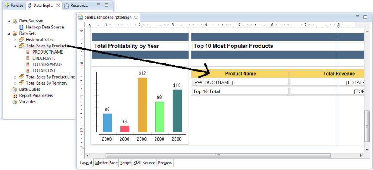Click the Historical Sales data set icon
Screen dimensions: 373x170
point(22,40)
